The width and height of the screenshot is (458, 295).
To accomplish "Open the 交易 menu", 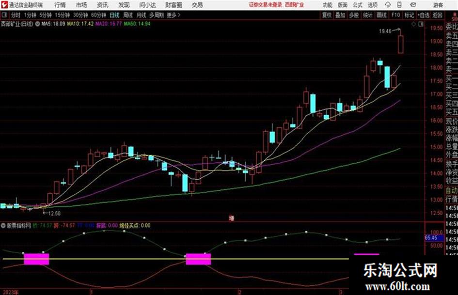I will click(197, 5).
